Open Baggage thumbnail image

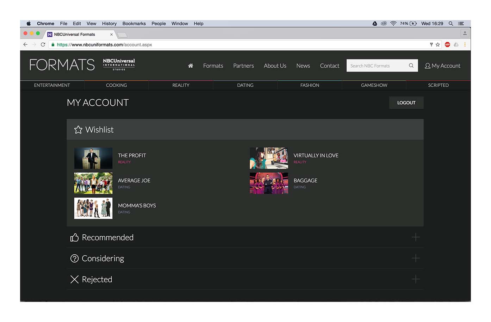[269, 183]
